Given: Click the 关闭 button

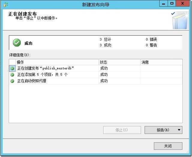Looking at the screenshot, I should click(168, 146).
